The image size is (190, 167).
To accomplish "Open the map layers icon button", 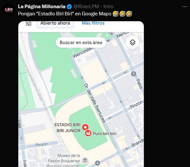I will tap(133, 43).
